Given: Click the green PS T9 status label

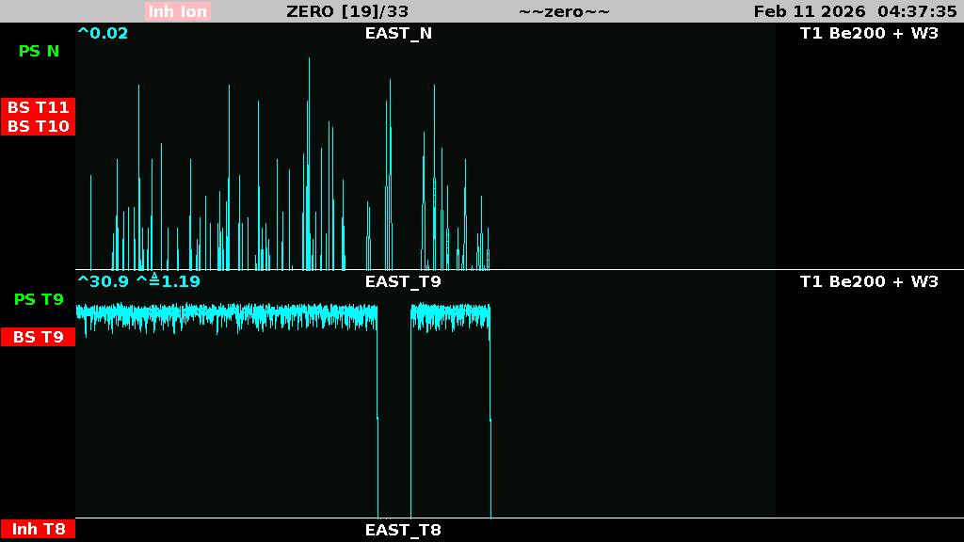Looking at the screenshot, I should (x=39, y=299).
